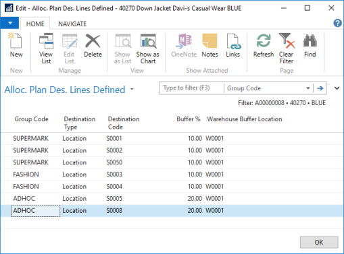Select the S0004 destination code cell
The width and height of the screenshot is (344, 254).
(x=114, y=187)
